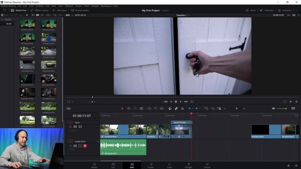
Task: Open the Metadata panel
Action: pos(267,10)
